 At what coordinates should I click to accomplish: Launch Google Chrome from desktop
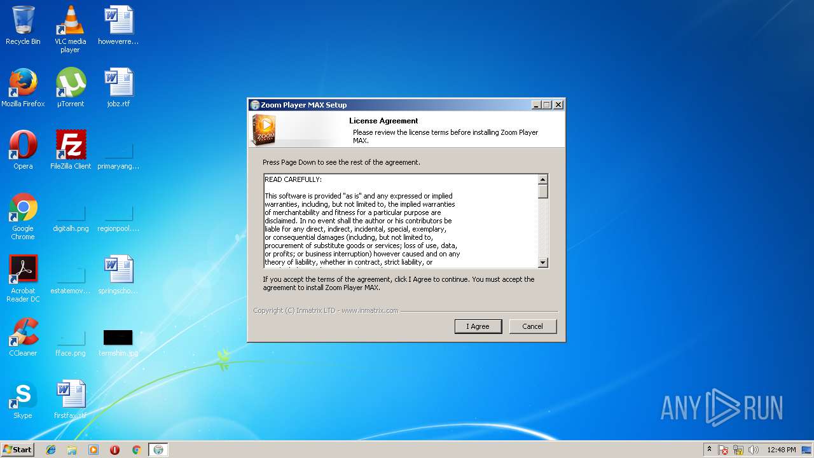click(x=23, y=216)
